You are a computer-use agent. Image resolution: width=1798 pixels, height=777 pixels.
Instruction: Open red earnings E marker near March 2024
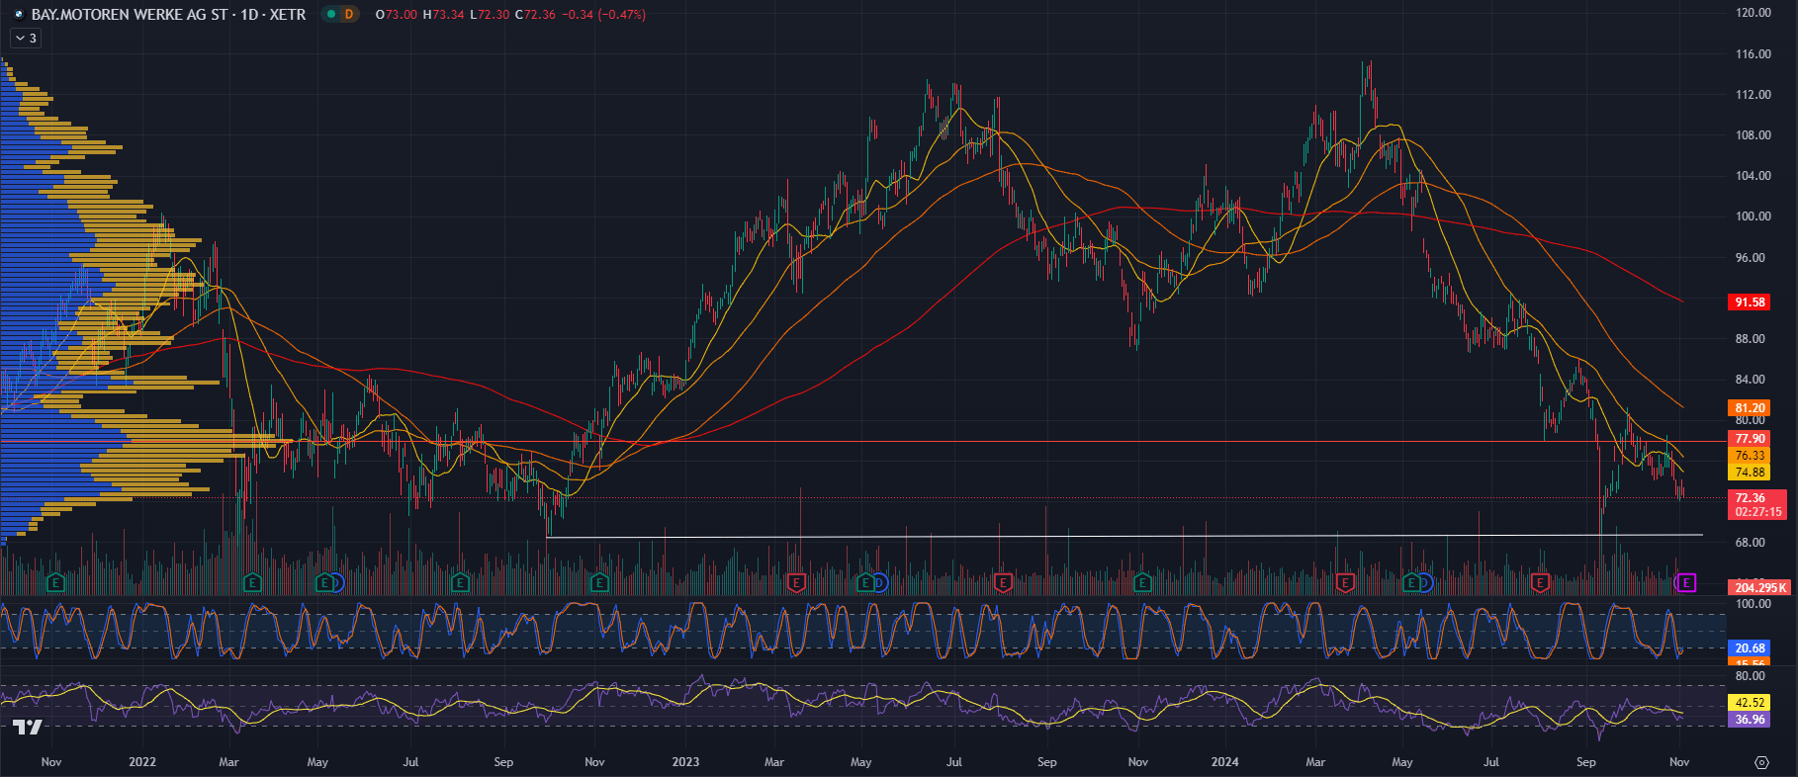click(x=1344, y=583)
